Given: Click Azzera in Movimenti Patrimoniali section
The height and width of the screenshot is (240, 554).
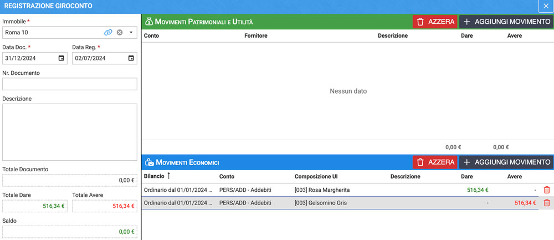Looking at the screenshot, I should [x=435, y=22].
